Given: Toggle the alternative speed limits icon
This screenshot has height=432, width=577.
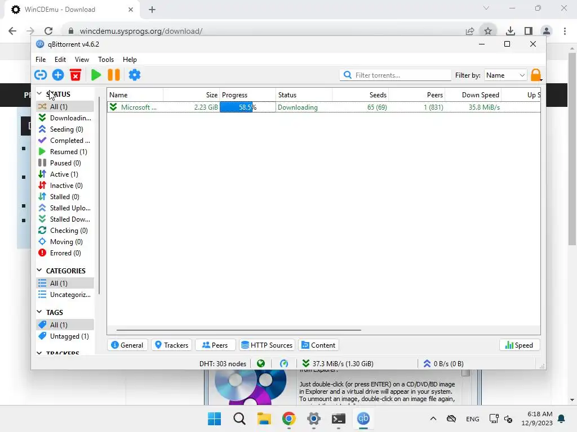Looking at the screenshot, I should pos(284,364).
